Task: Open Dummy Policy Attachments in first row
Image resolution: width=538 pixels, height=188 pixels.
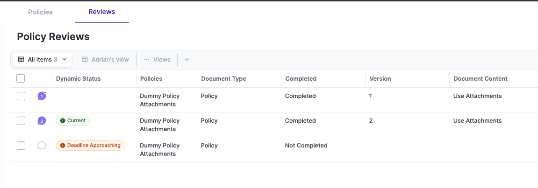Action: tap(159, 100)
